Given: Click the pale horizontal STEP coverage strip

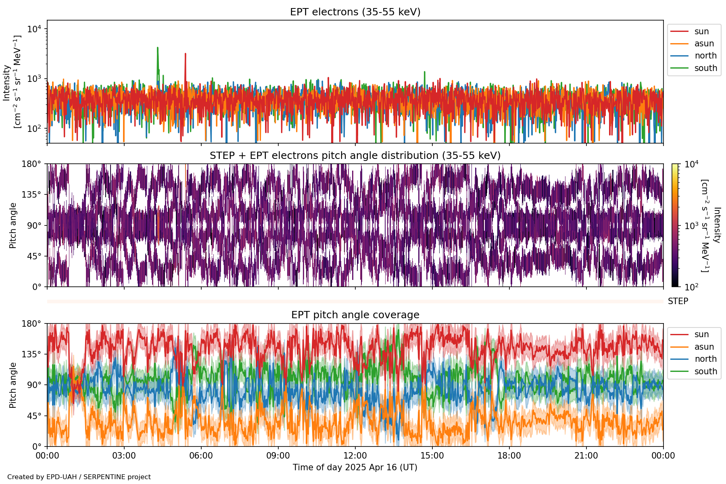Looking at the screenshot, I should tap(355, 301).
